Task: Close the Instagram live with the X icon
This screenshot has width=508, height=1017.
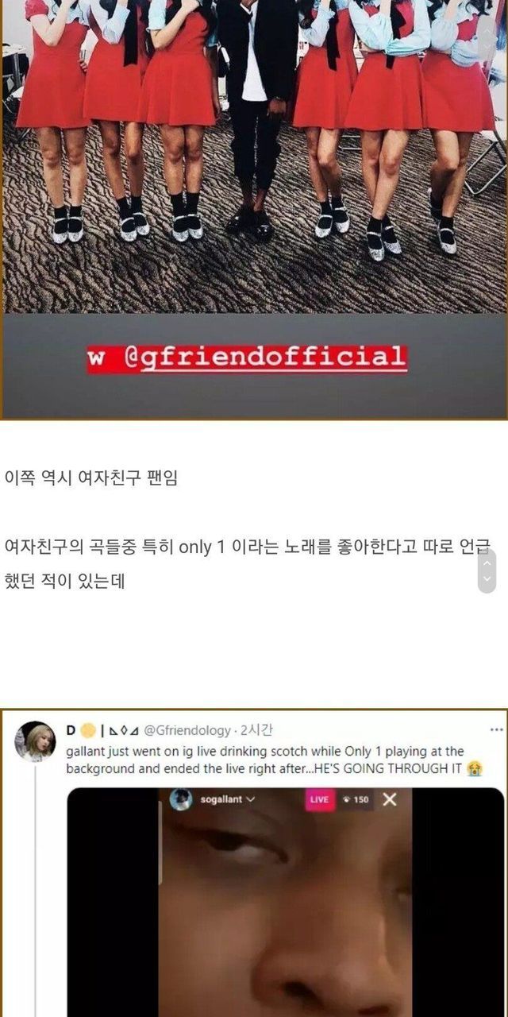Action: pos(389,799)
